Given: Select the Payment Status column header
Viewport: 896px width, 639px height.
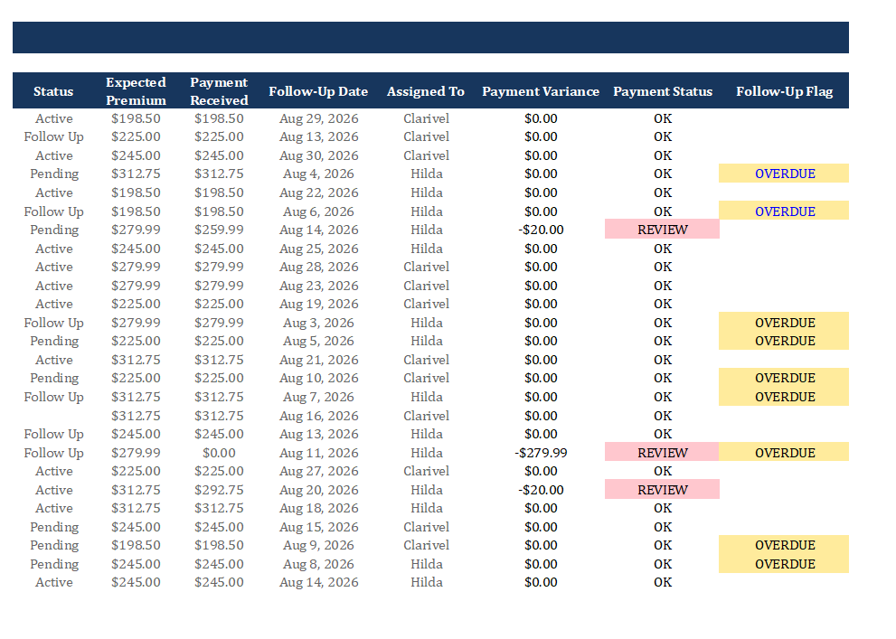Looking at the screenshot, I should (x=663, y=90).
